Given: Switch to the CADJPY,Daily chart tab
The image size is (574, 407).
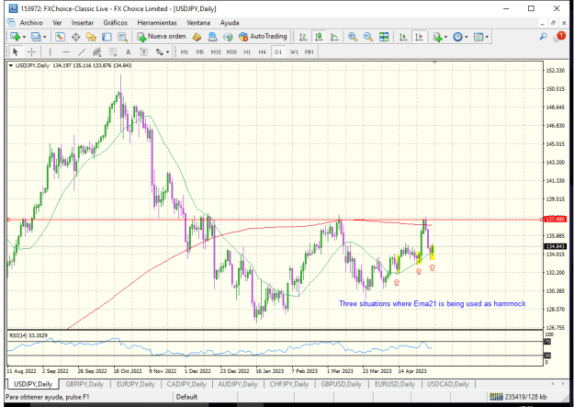Looking at the screenshot, I should tap(186, 384).
